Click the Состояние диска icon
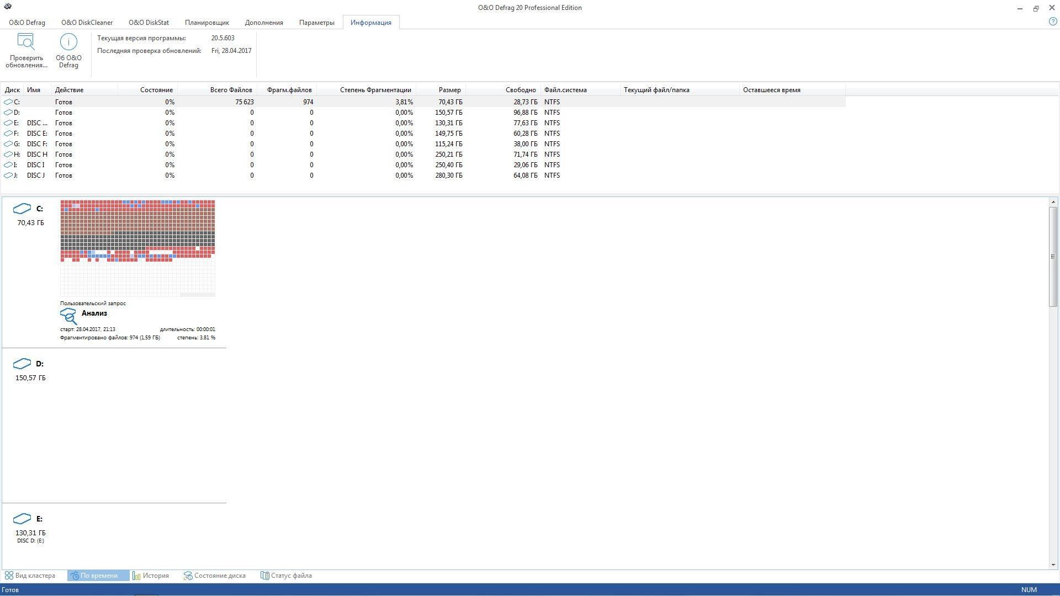The image size is (1060, 596). pyautogui.click(x=188, y=576)
